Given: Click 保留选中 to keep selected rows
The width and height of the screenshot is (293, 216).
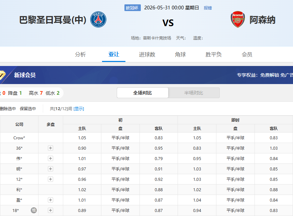Looking at the screenshot, I should [28, 109].
